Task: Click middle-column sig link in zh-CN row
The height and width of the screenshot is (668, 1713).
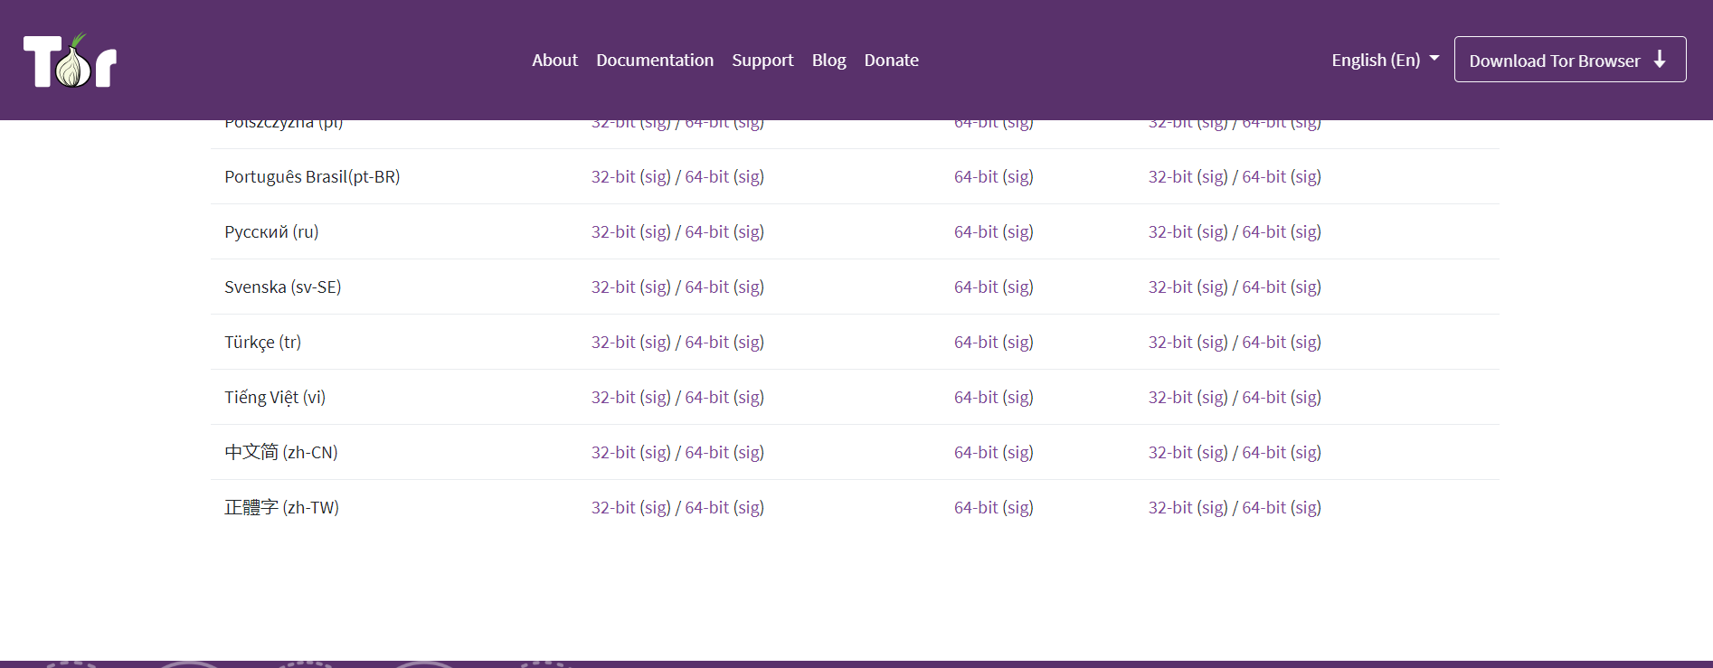Action: tap(1017, 453)
